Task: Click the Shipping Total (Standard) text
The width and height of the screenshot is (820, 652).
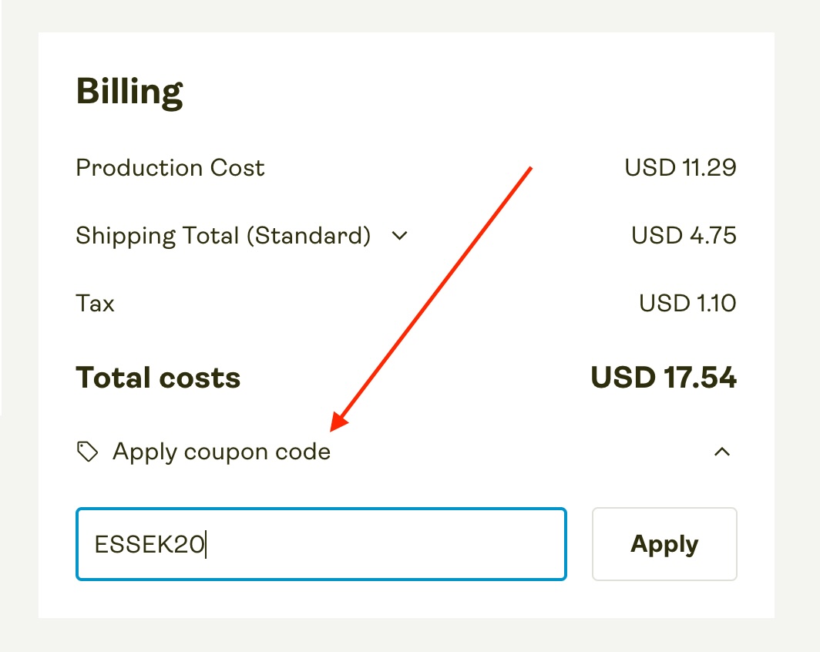Action: point(223,236)
